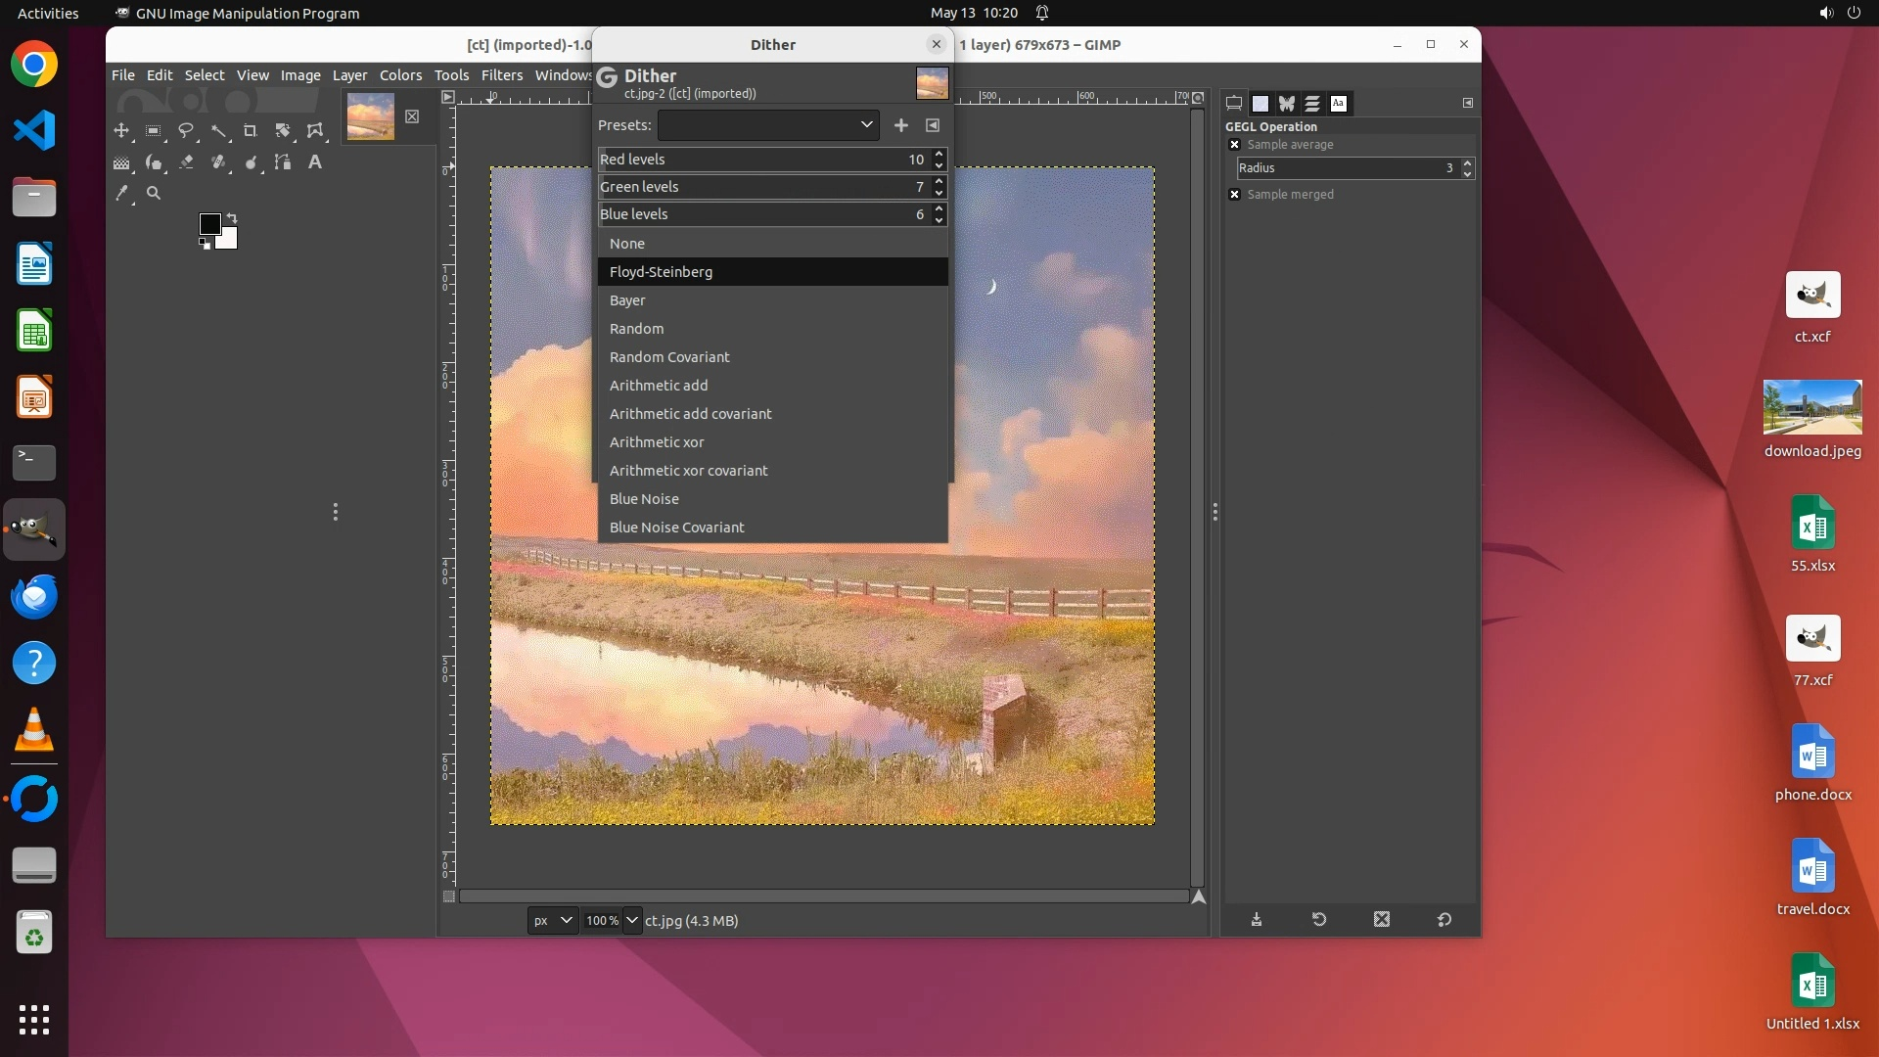The image size is (1879, 1057).
Task: Swap foreground and background colors
Action: tap(232, 217)
